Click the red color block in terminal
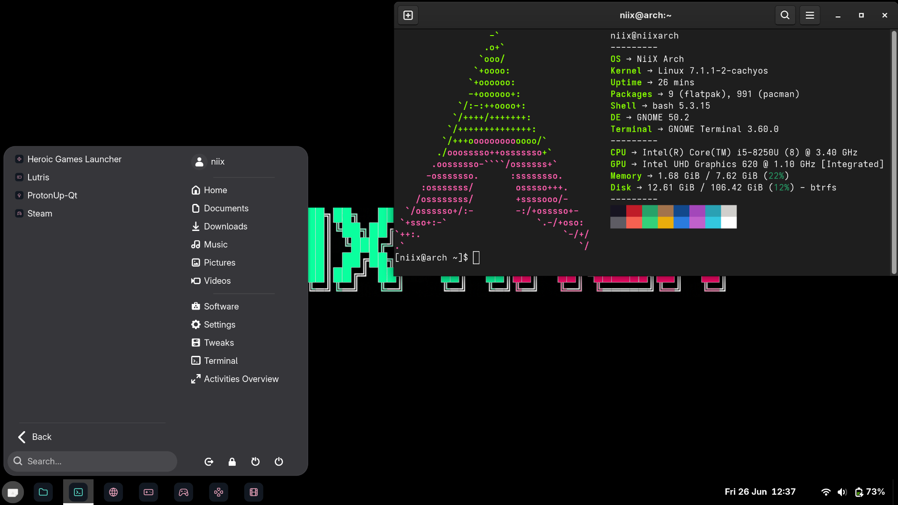 (x=634, y=211)
